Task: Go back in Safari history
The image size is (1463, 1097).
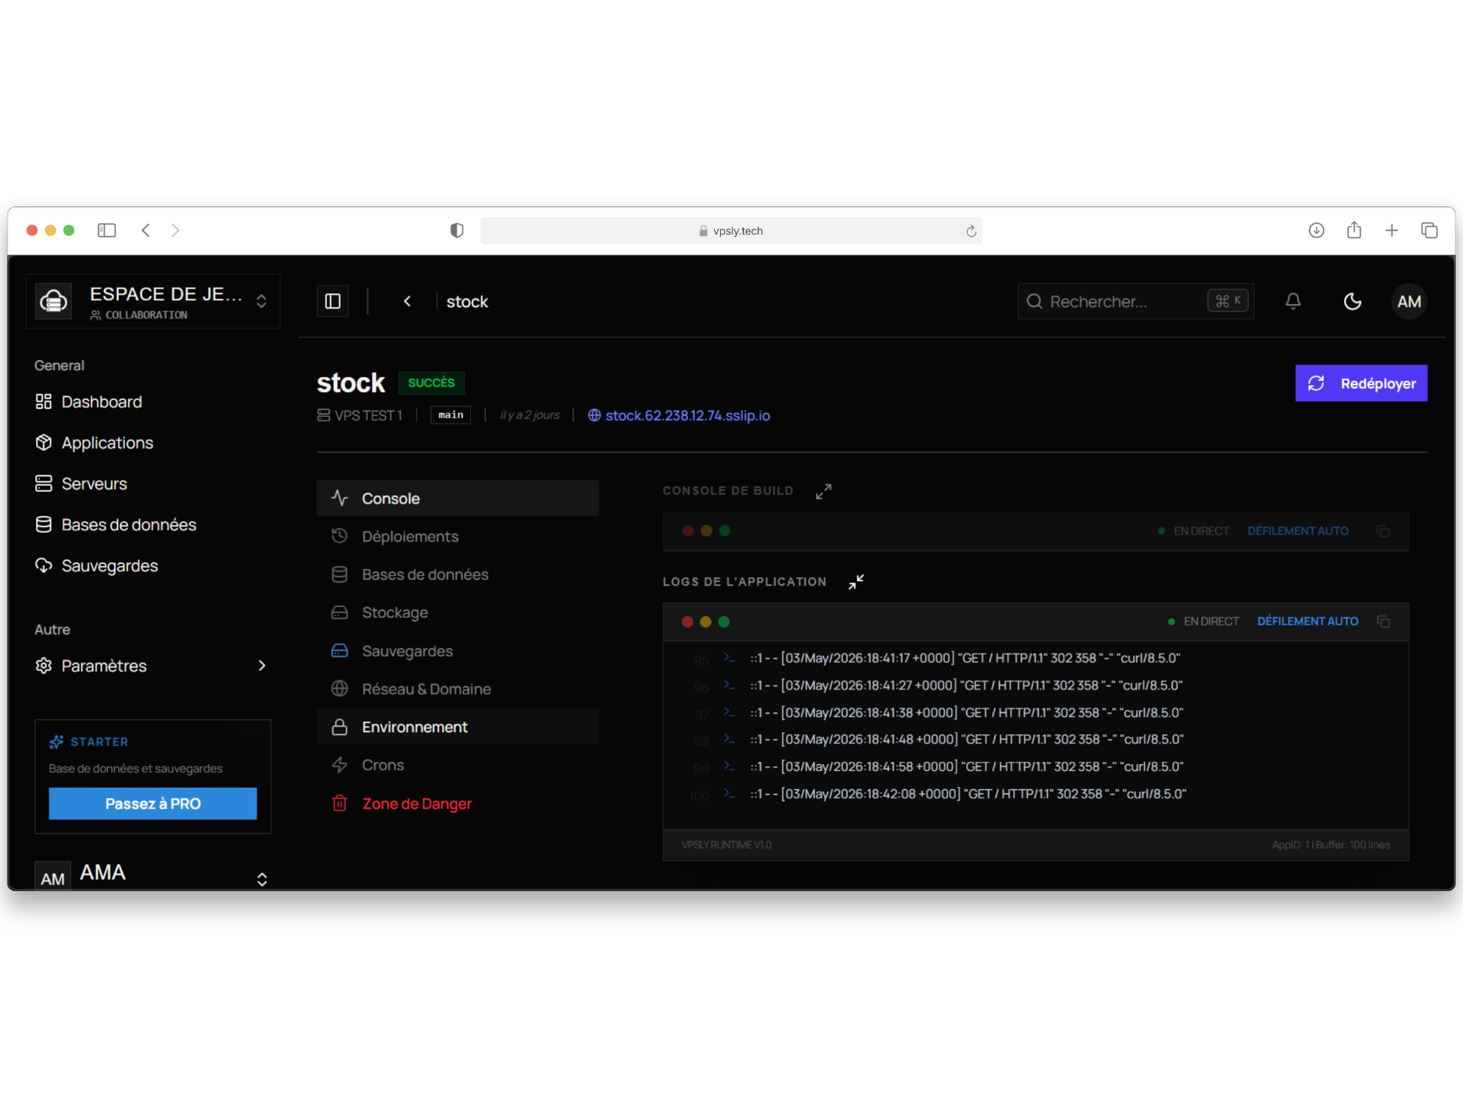Action: click(x=146, y=230)
